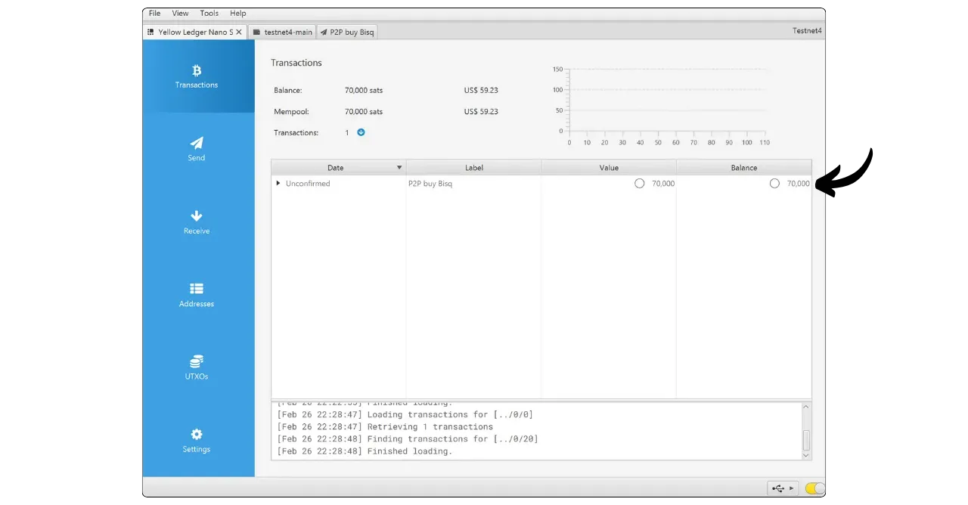
Task: Click the confirmation circle in Balance column
Action: point(774,184)
